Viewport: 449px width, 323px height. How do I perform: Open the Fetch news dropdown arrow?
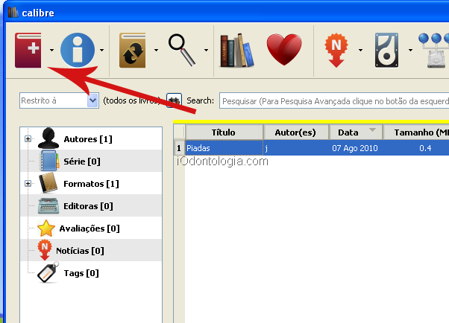[x=360, y=51]
